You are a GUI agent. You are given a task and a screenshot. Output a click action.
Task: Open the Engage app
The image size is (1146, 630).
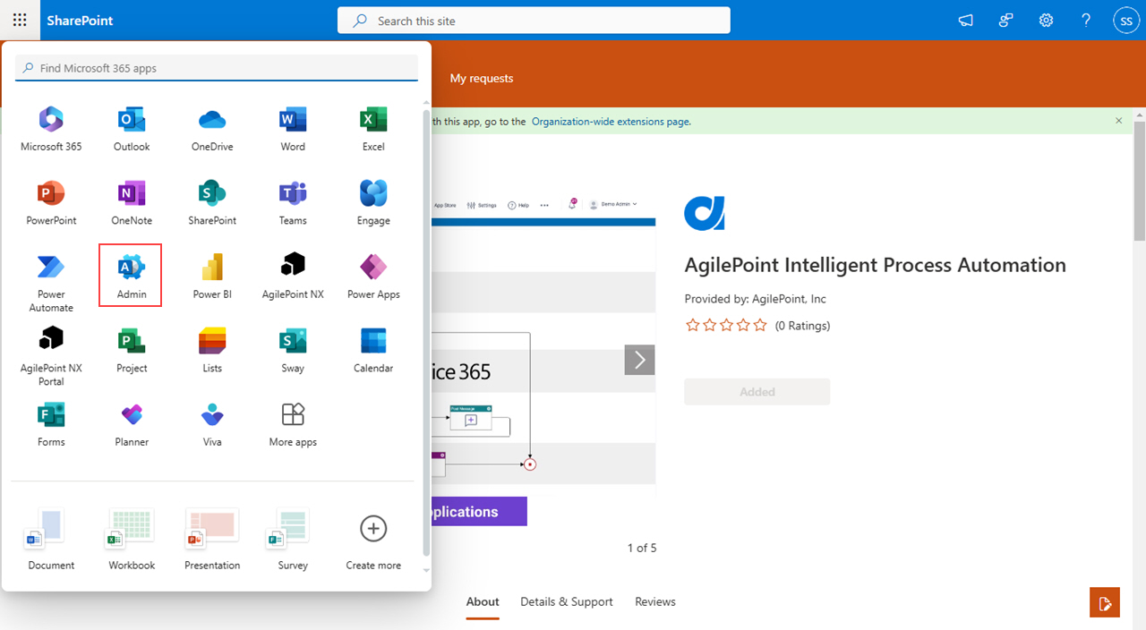373,202
